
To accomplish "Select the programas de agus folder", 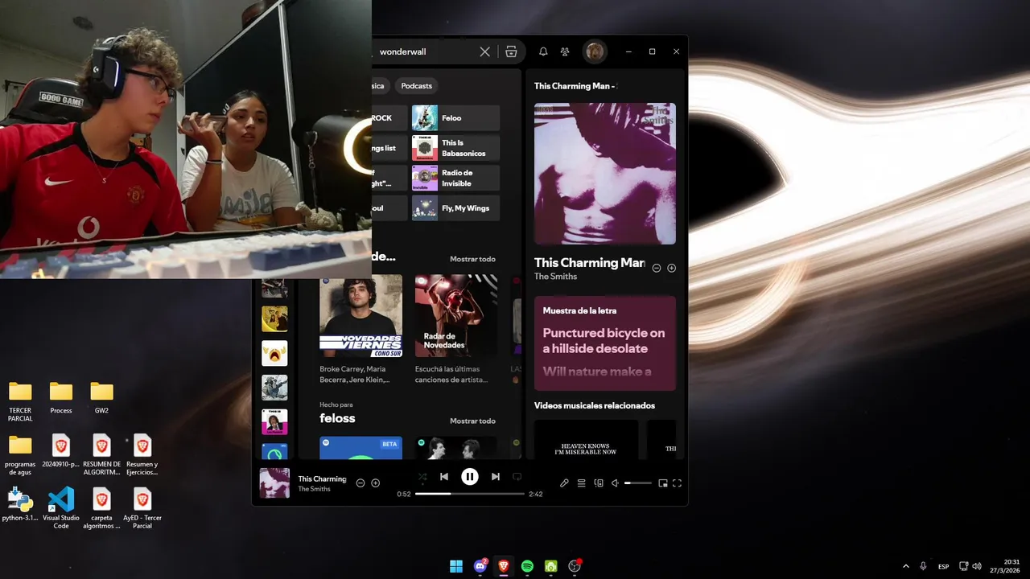I will pyautogui.click(x=20, y=455).
